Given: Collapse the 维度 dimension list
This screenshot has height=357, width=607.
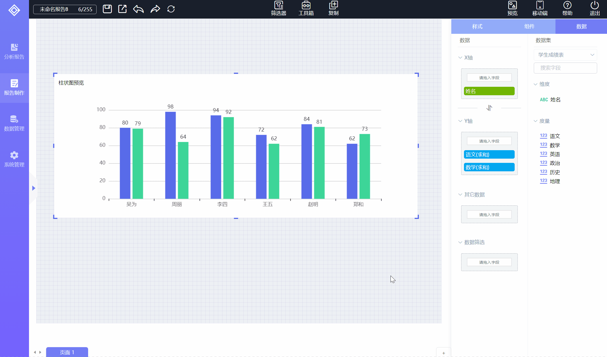Looking at the screenshot, I should click(x=535, y=84).
